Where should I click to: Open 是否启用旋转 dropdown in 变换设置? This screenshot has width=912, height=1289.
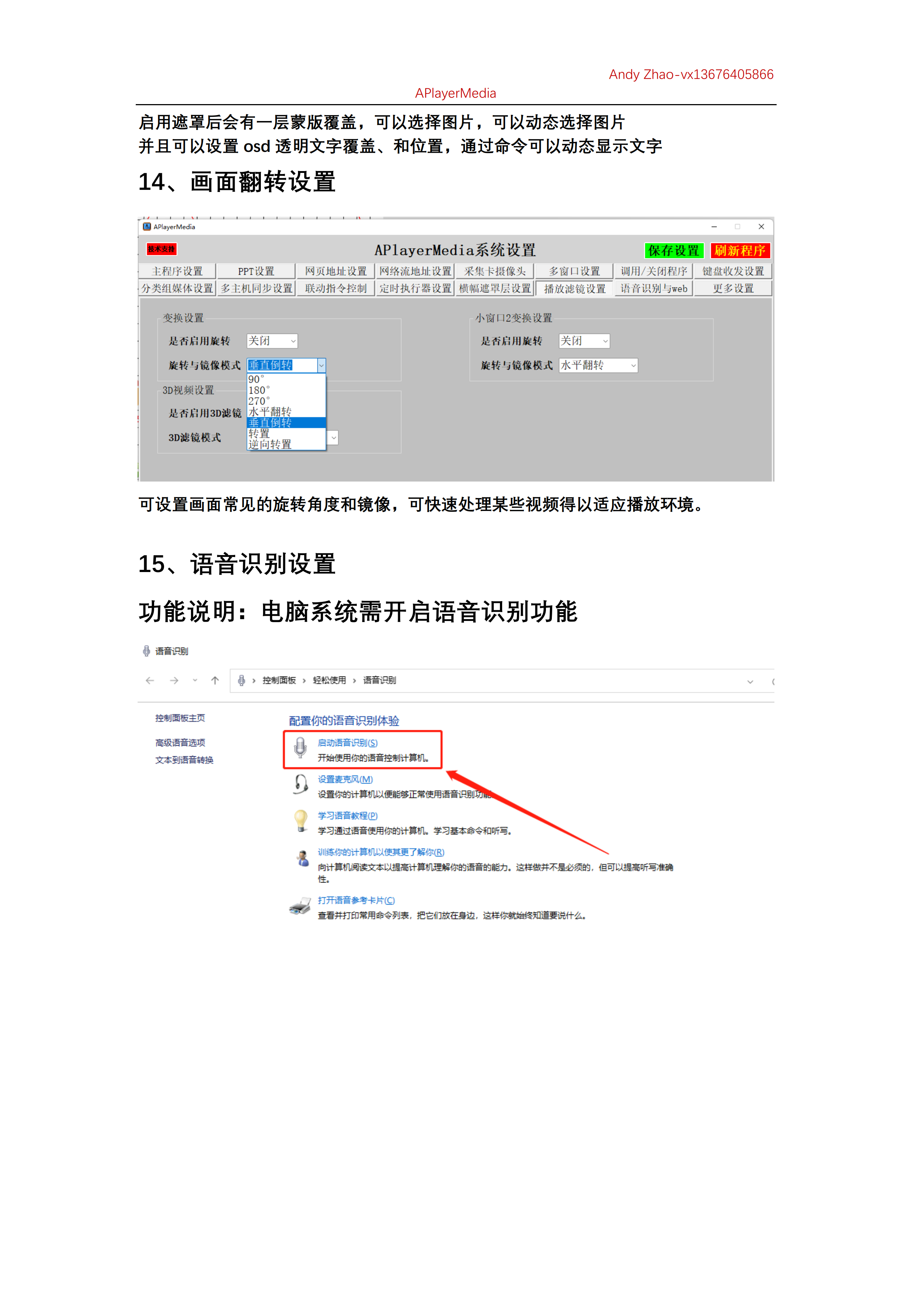[272, 341]
